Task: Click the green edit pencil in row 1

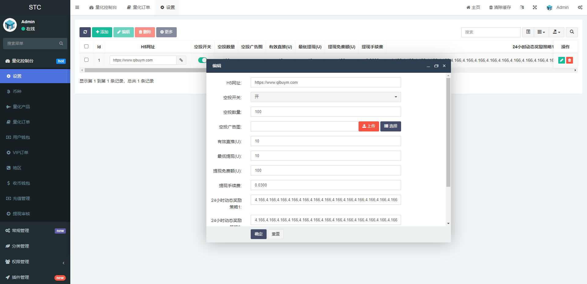Action: pos(562,60)
